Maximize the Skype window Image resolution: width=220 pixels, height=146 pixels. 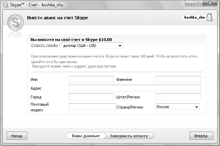198,4
